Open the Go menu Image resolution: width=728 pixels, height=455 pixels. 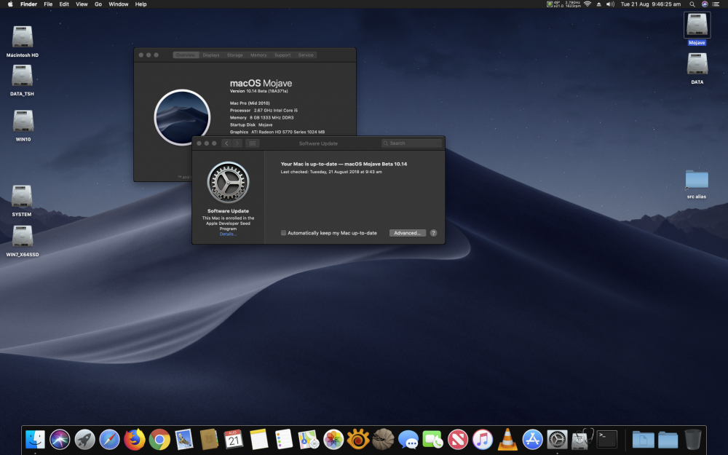point(98,4)
